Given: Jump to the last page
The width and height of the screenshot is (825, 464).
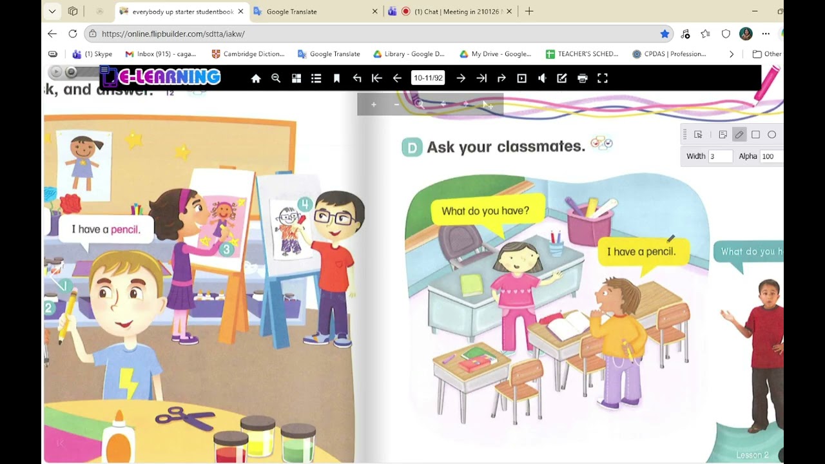Looking at the screenshot, I should (481, 78).
